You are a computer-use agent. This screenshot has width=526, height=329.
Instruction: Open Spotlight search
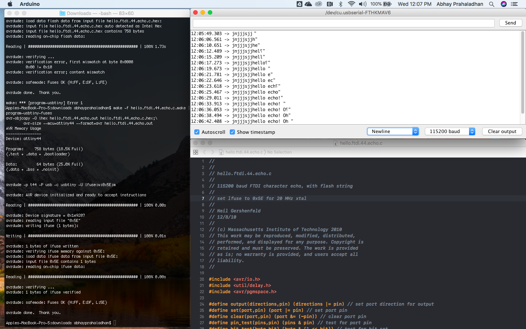pos(492,4)
